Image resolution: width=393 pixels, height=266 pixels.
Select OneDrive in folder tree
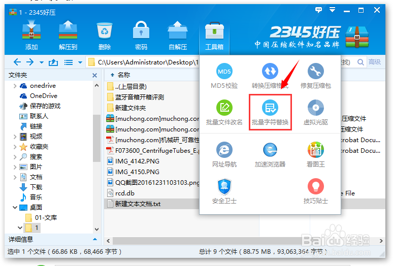pos(43,96)
